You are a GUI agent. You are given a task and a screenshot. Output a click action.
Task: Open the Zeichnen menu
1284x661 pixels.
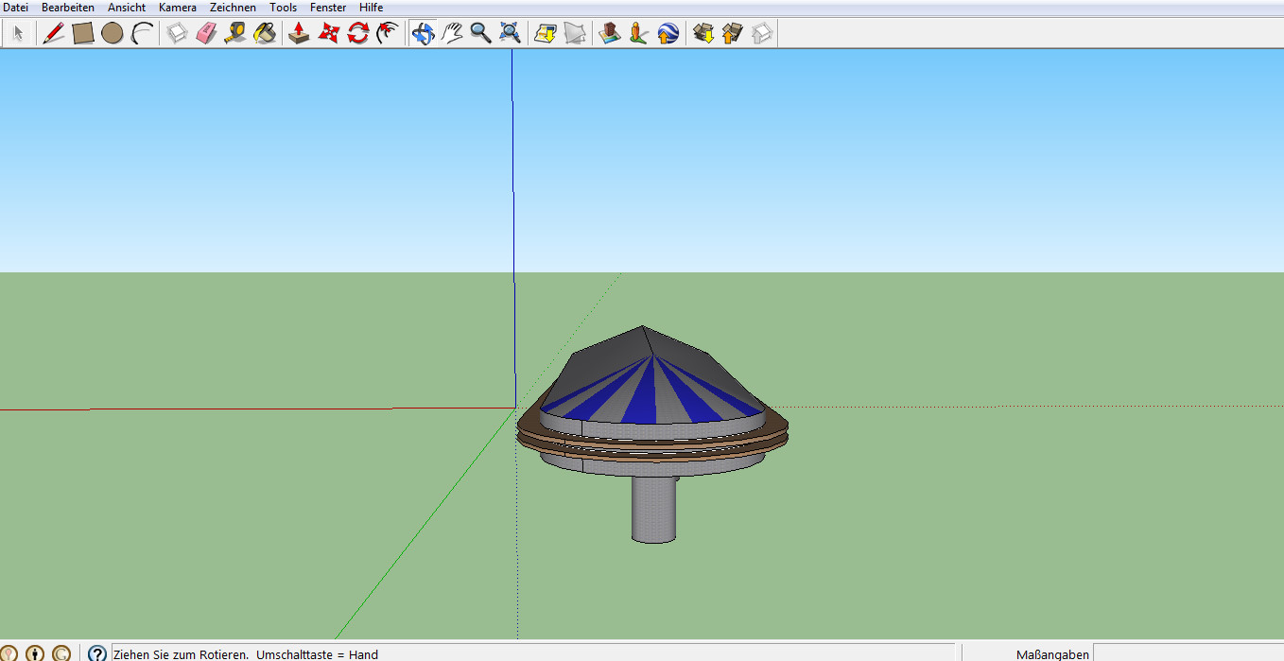point(233,8)
